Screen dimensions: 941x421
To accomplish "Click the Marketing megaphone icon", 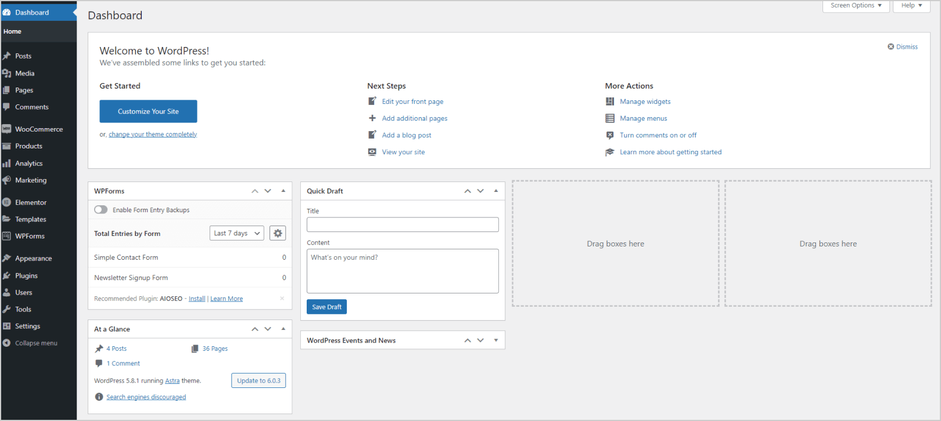I will click(x=6, y=180).
